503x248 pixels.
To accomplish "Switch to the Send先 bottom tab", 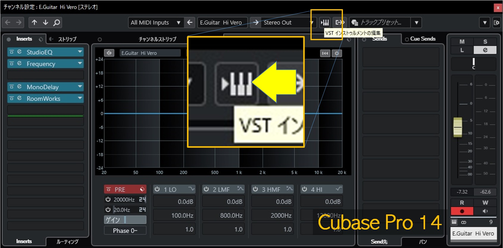I will pos(379,241).
